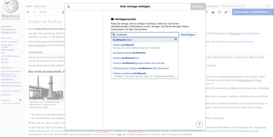The width and height of the screenshot is (274, 138).
Task: Click 'Änderungen veröffentlichen' button
Action: (x=253, y=12)
